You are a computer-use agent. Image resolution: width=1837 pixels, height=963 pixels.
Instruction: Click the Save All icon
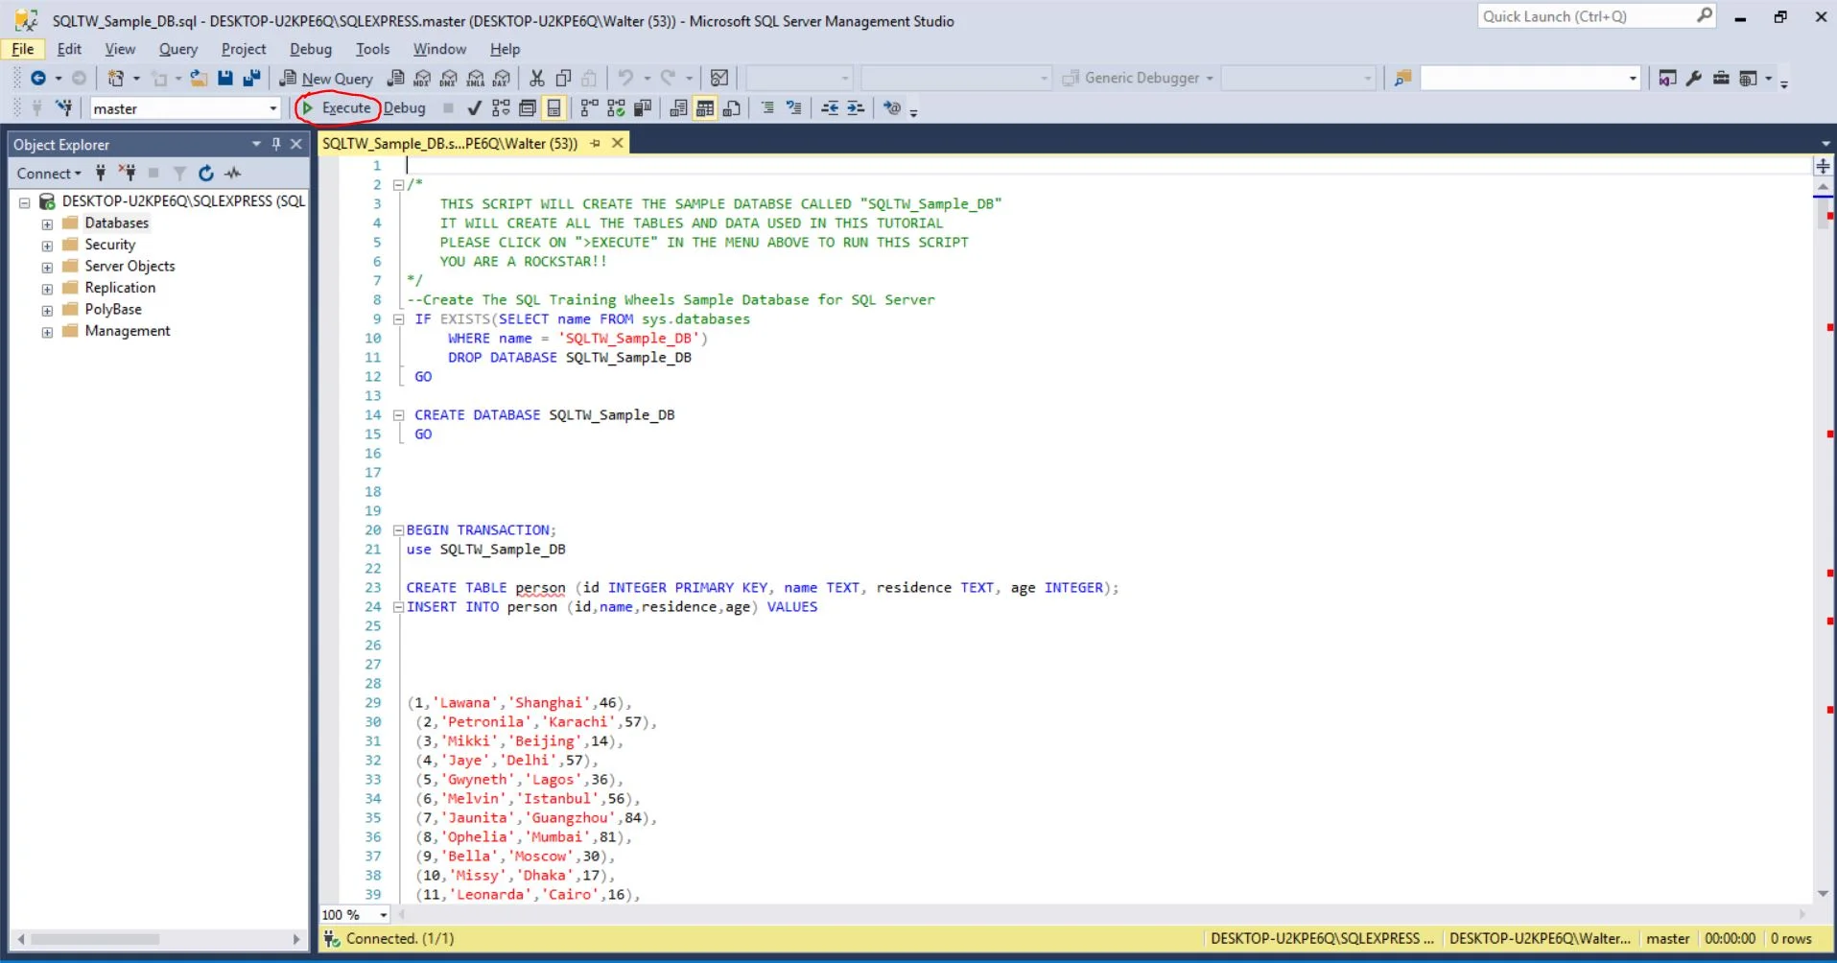point(251,78)
